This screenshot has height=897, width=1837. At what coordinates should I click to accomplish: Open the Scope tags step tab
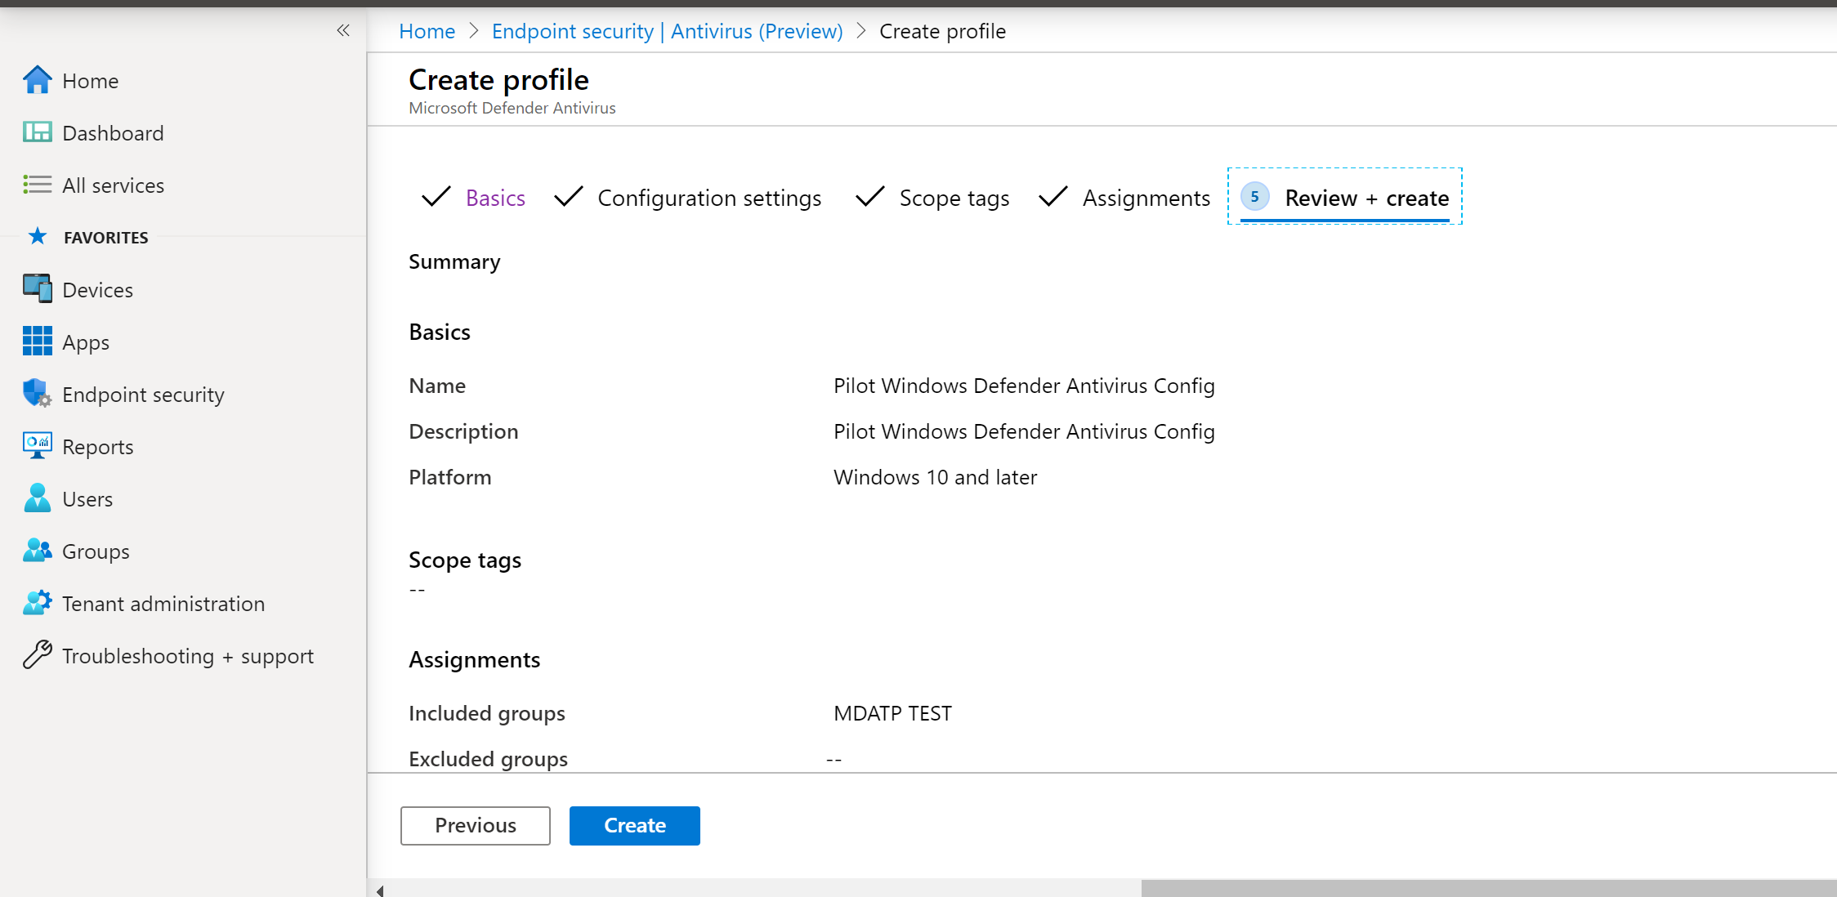click(954, 198)
